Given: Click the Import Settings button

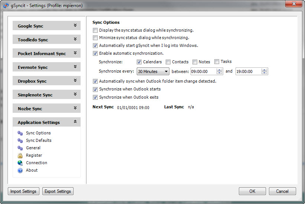Looking at the screenshot, I should pos(23,191).
